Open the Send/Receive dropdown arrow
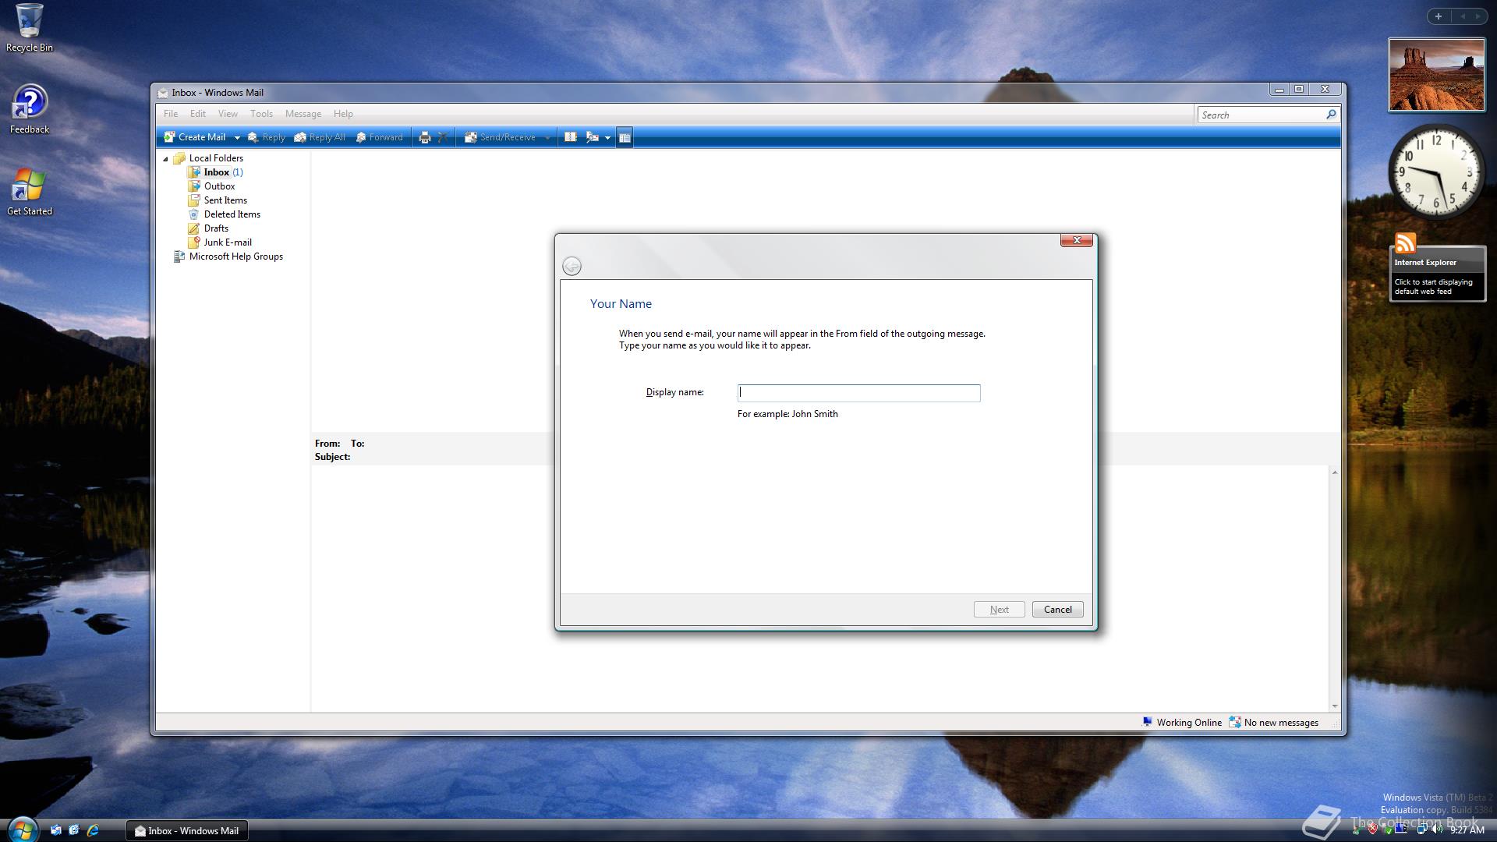Screen dimensions: 1497x842 547,138
